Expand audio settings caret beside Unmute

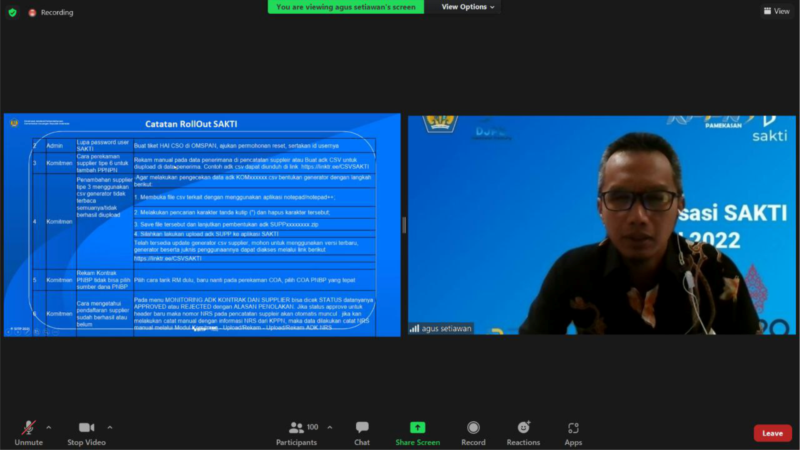[49, 427]
